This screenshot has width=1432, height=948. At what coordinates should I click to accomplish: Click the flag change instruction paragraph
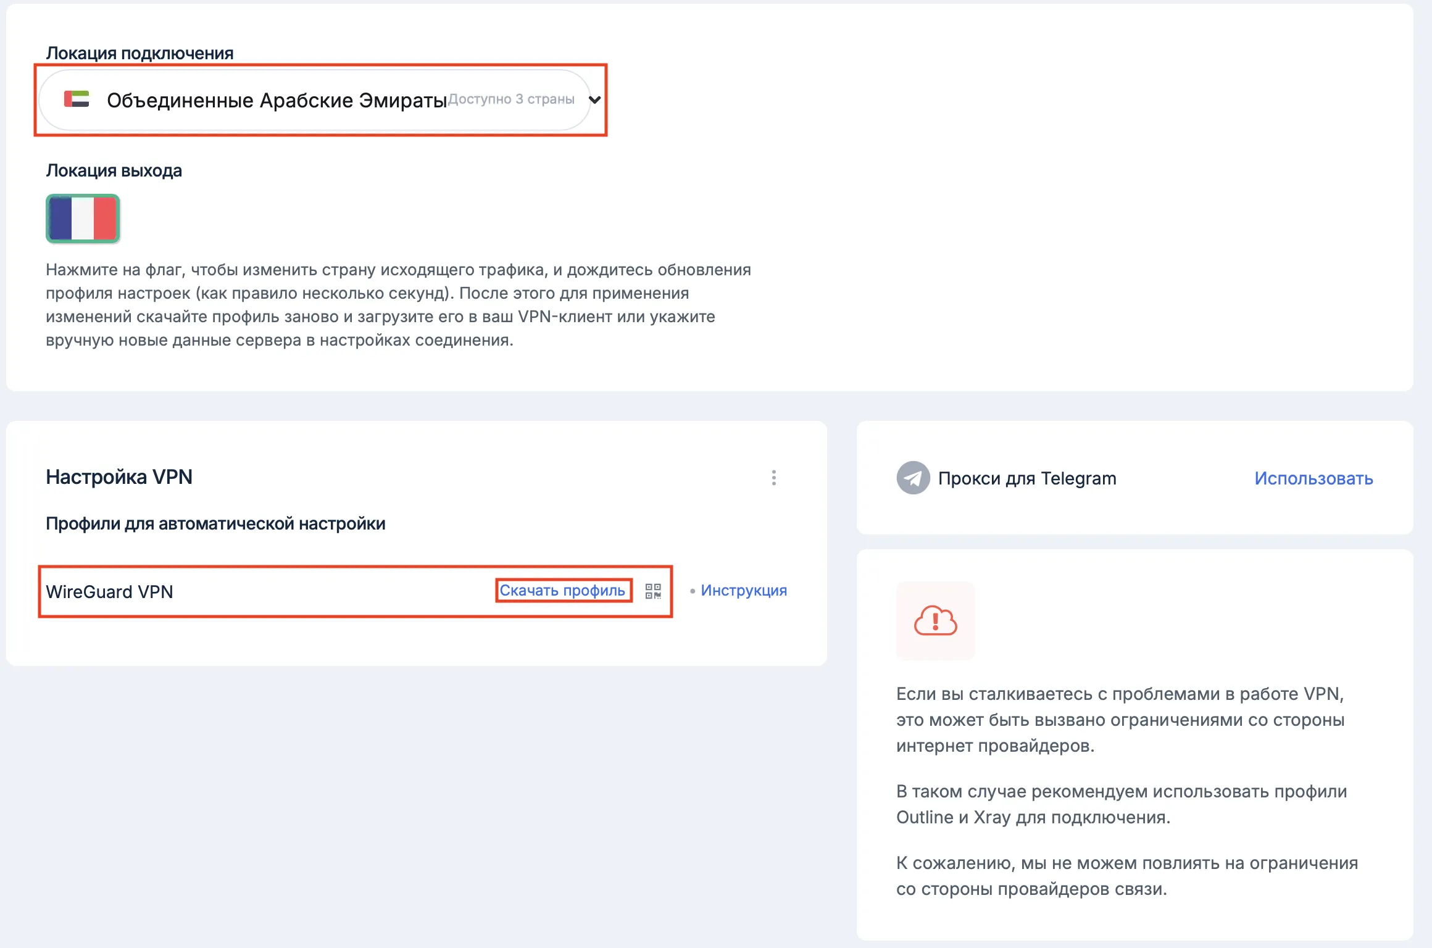[x=398, y=305]
